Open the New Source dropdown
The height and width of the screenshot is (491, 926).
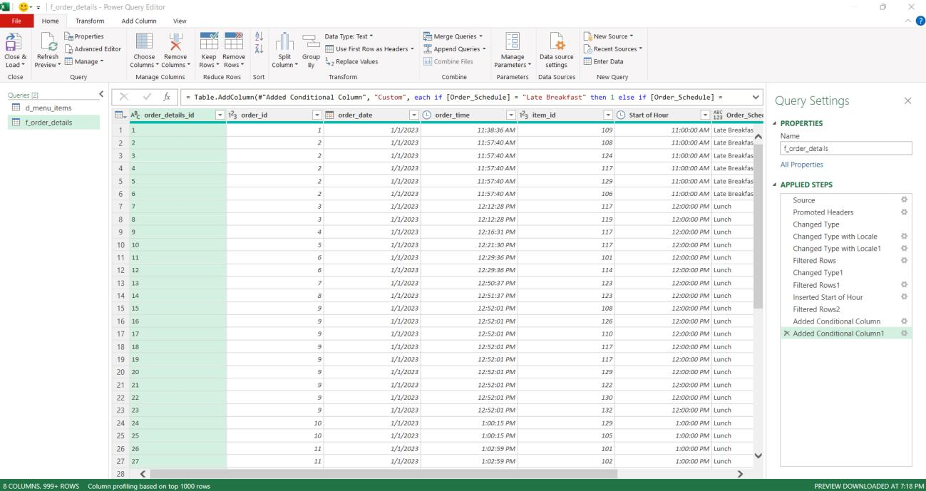[x=608, y=36]
